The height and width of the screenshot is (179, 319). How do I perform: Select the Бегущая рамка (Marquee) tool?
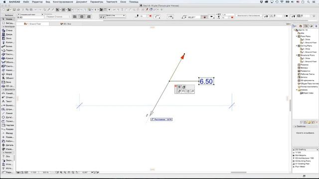(7, 23)
